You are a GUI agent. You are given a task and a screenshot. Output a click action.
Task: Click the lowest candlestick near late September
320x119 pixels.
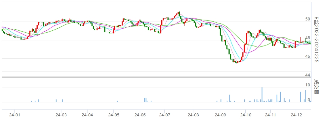pyautogui.click(x=237, y=62)
